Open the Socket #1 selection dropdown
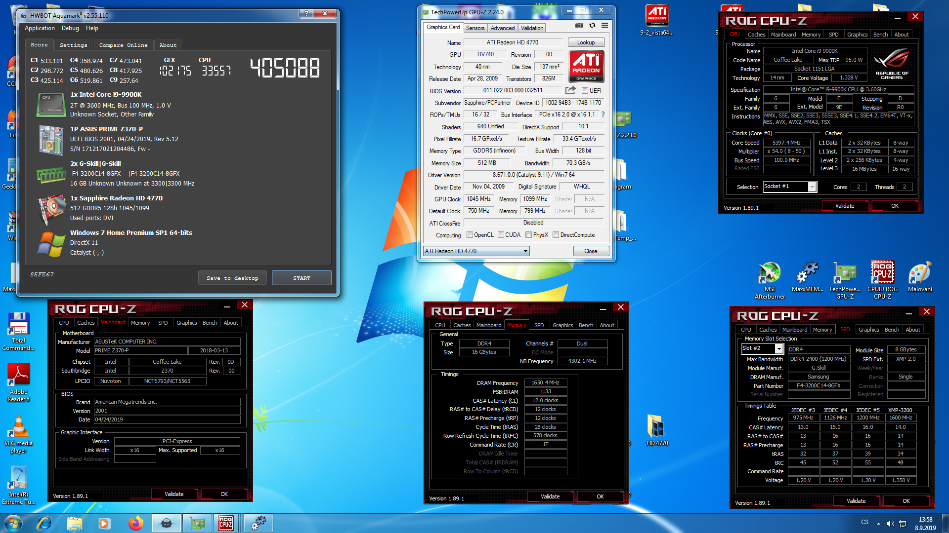 (x=789, y=187)
